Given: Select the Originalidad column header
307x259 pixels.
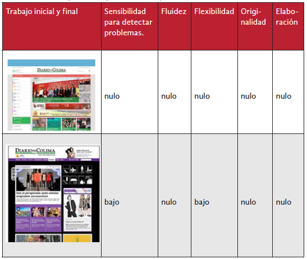Looking at the screenshot, I should click(253, 17).
